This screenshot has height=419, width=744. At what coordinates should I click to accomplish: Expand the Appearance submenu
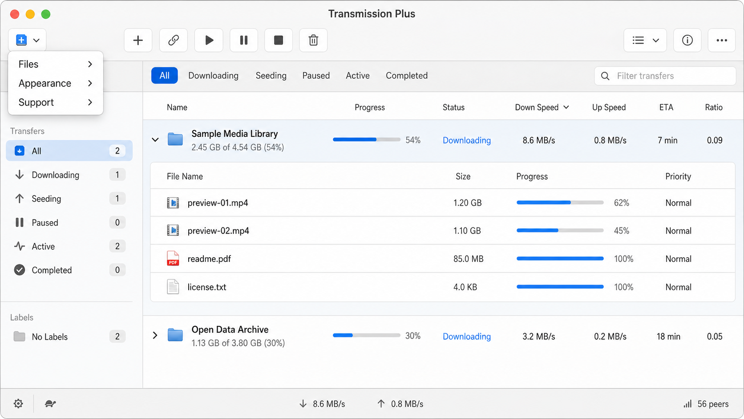pos(56,83)
